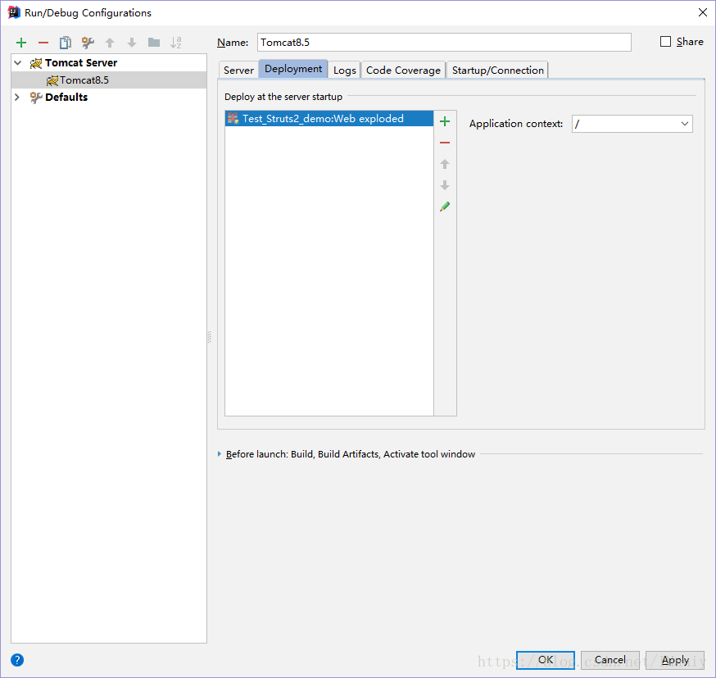Copy the selected configuration
The image size is (716, 678).
click(66, 43)
